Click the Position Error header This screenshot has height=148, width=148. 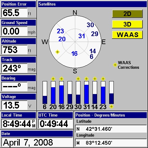click(18, 4)
